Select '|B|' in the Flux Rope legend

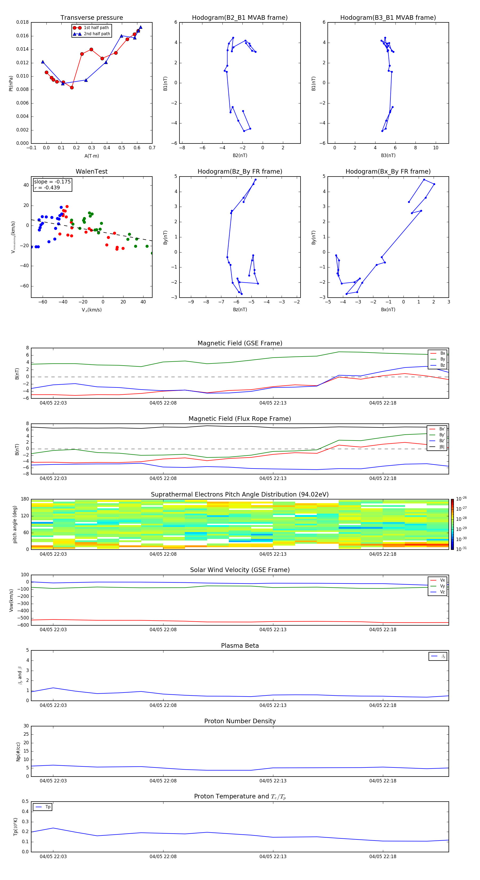(437, 447)
